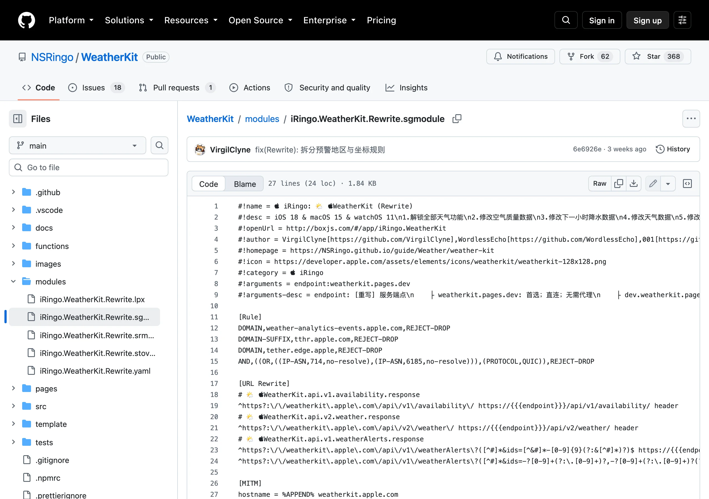Viewport: 709px width, 499px height.
Task: Open the commit message fix(Rewrite) link
Action: [320, 150]
